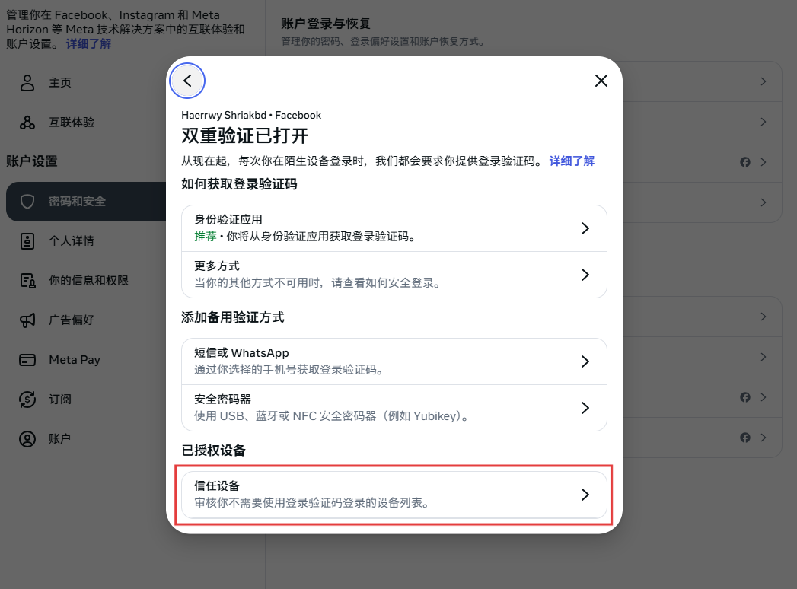Click the 你的信息和权限 document lock icon

click(27, 281)
